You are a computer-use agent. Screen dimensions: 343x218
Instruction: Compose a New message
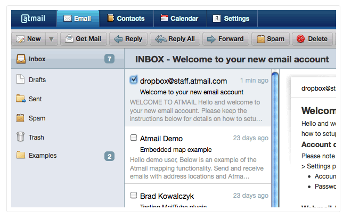point(29,39)
